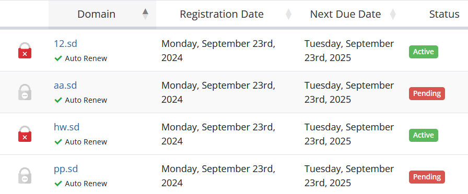Open the aa.sd domain link
Viewport: 468px width, 194px height.
65,86
